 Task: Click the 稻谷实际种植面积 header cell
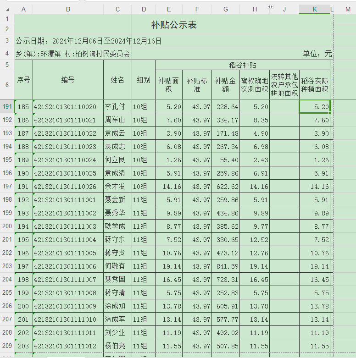click(x=315, y=85)
